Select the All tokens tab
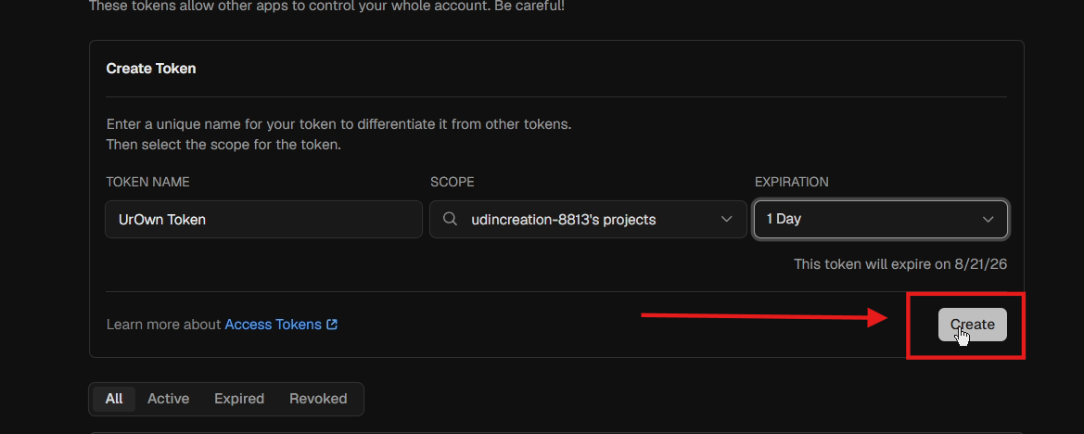This screenshot has height=434, width=1084. [114, 399]
